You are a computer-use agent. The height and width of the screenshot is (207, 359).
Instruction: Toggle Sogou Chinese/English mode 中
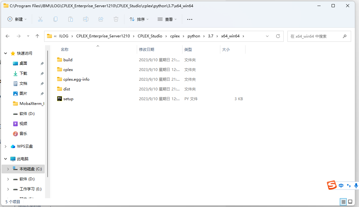(x=341, y=186)
